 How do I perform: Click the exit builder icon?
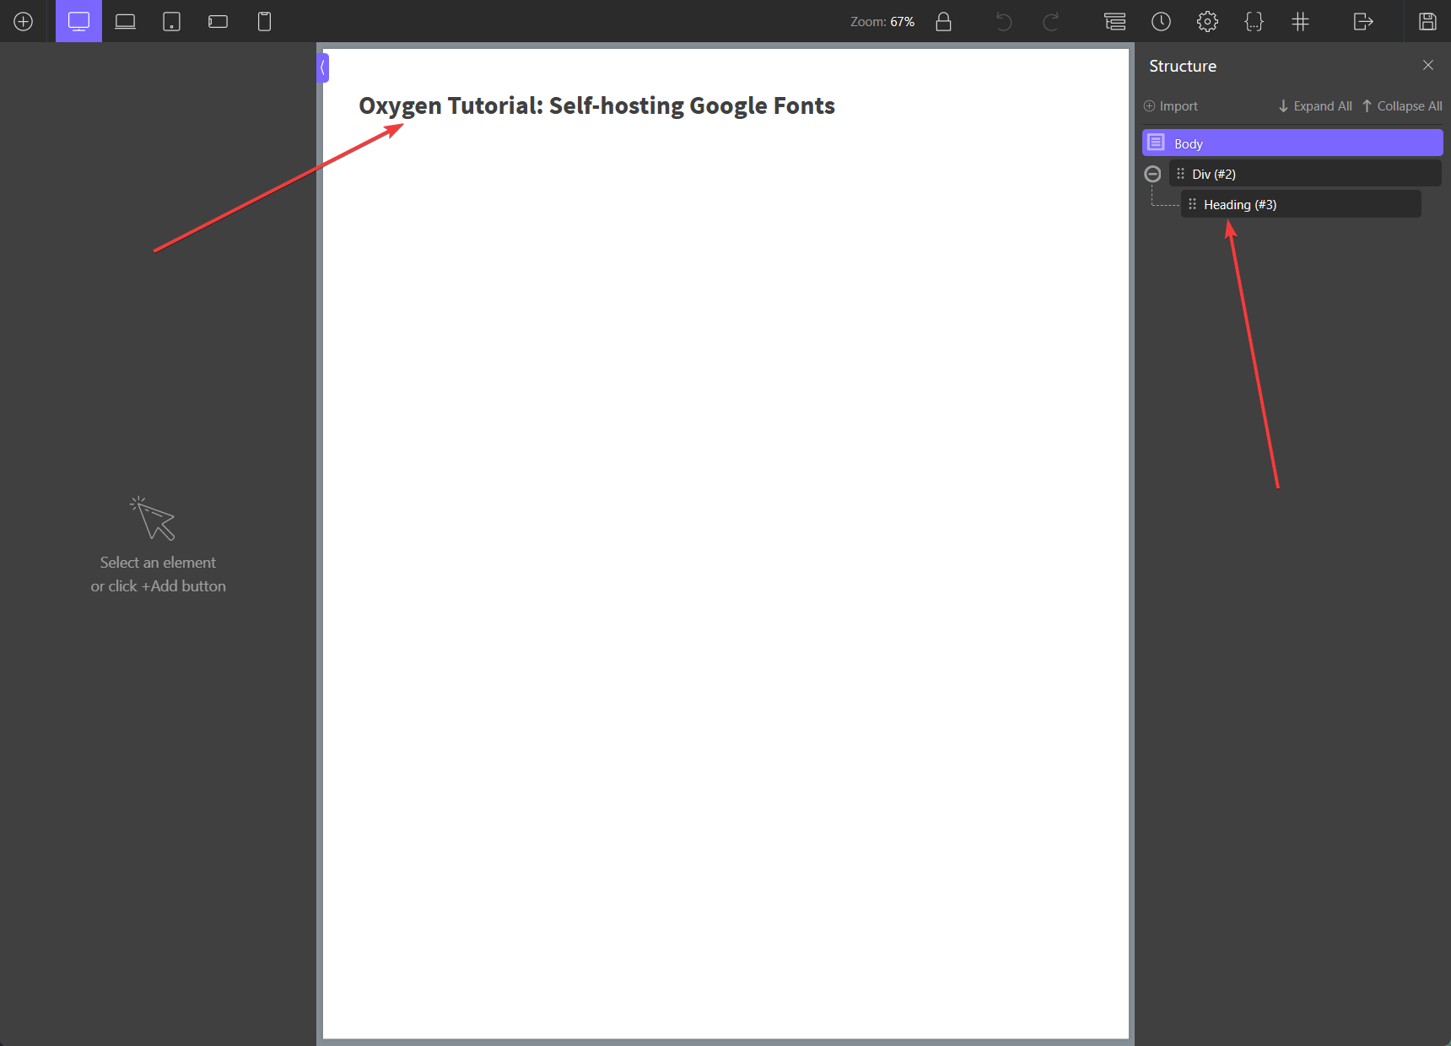click(1363, 21)
